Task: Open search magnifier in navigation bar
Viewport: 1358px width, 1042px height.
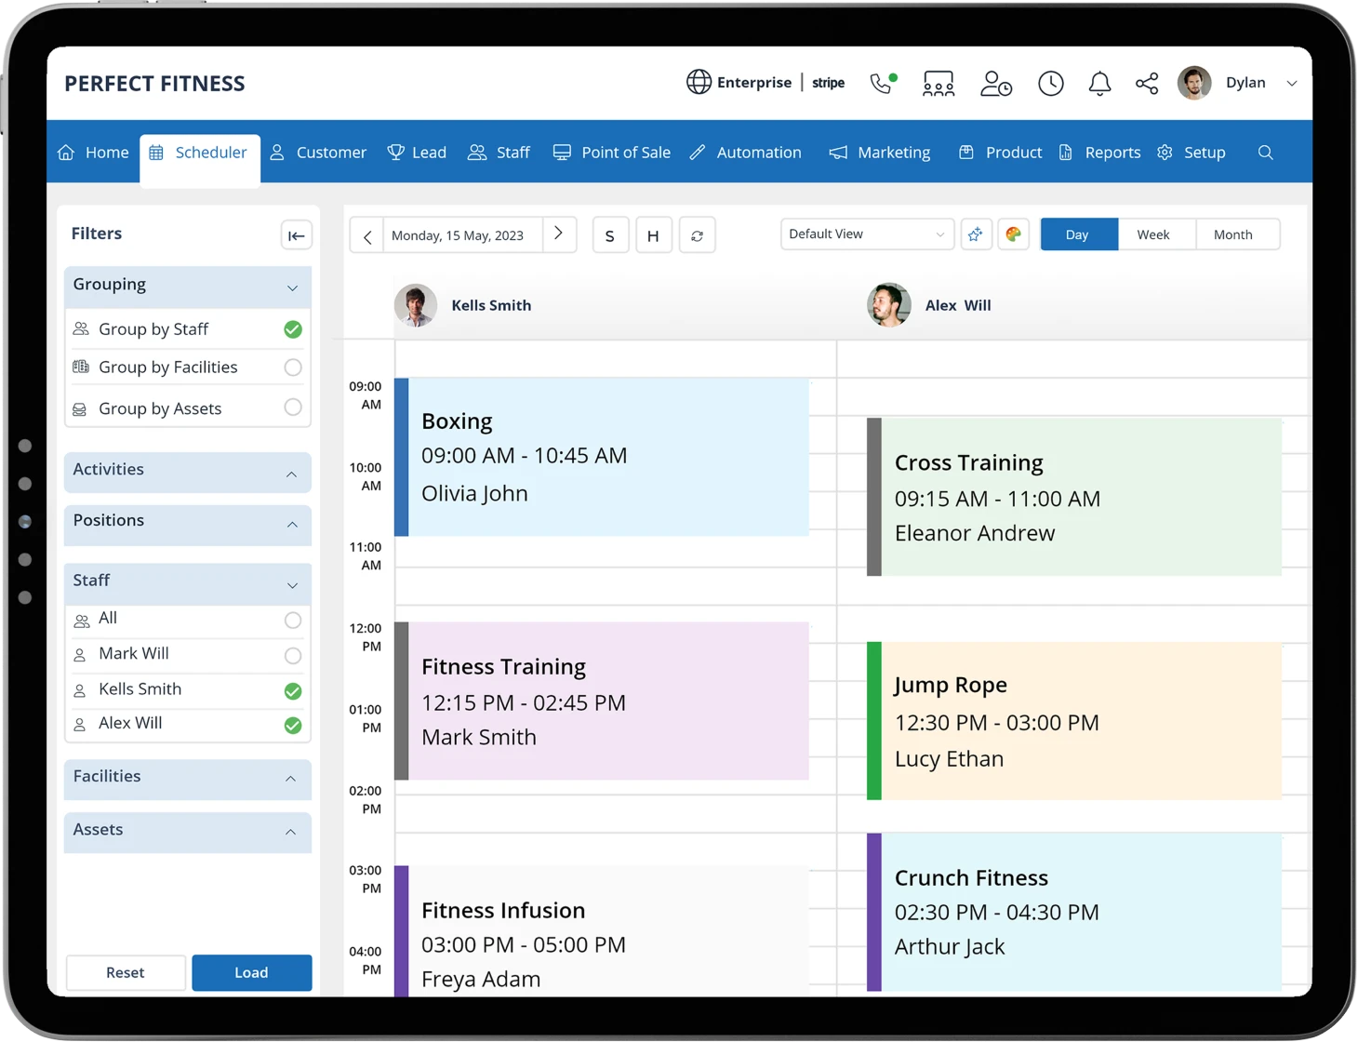Action: point(1265,153)
